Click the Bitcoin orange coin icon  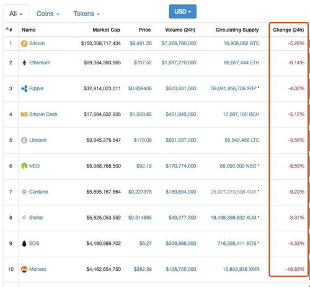pyautogui.click(x=24, y=43)
